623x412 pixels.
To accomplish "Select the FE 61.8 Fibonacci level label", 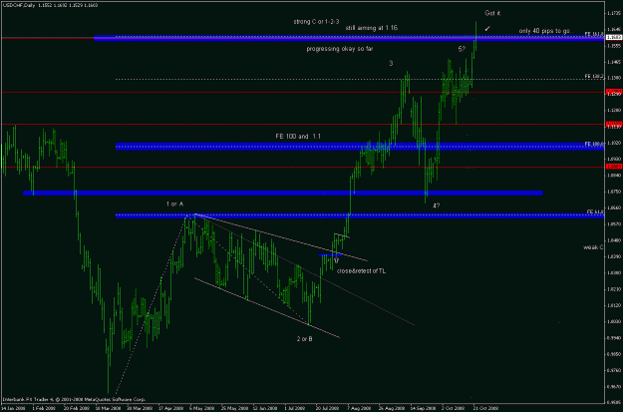I will (x=595, y=211).
